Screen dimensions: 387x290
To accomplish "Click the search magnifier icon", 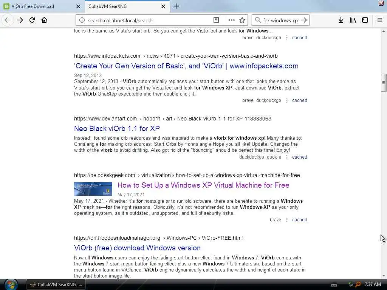I will click(x=258, y=20).
